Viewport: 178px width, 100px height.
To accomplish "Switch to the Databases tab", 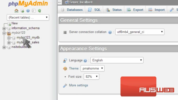I will (x=71, y=10).
